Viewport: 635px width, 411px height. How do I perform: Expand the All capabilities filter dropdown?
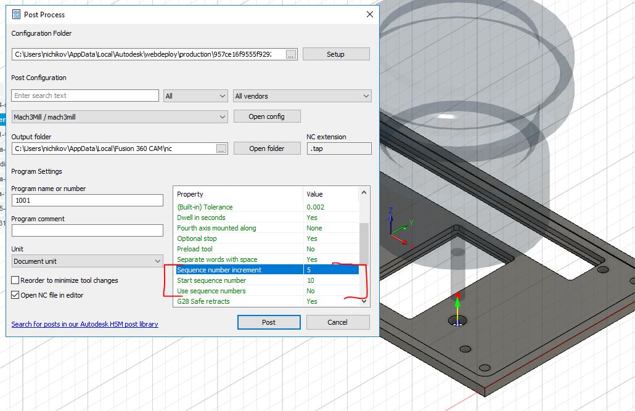tap(195, 96)
